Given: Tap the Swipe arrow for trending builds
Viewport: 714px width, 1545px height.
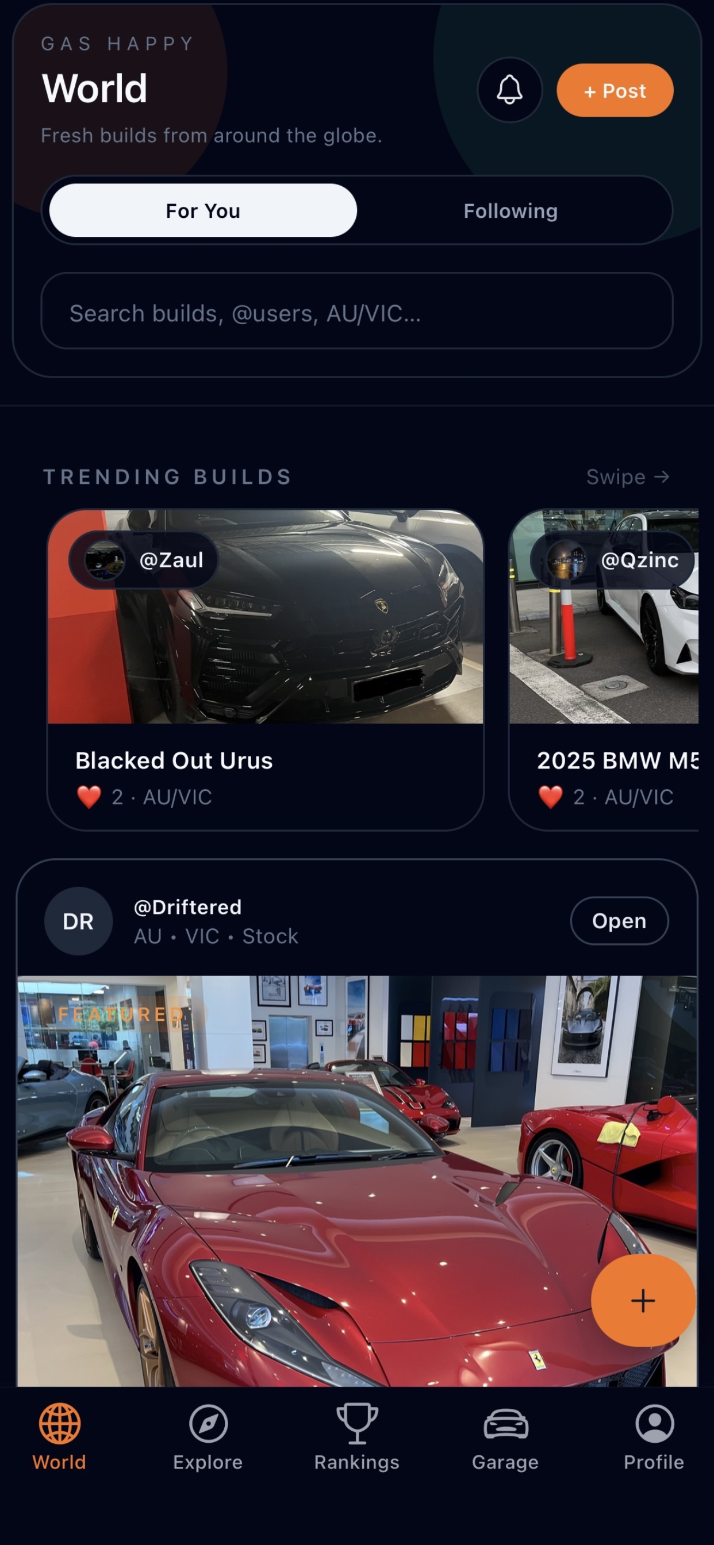Looking at the screenshot, I should (628, 477).
